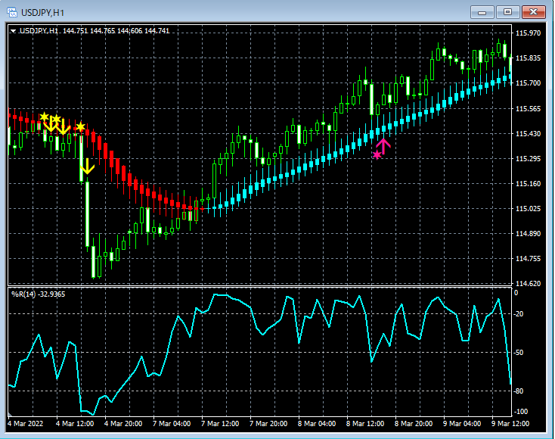This screenshot has height=439, width=555.
Task: Click the -100 level on %R scale
Action: coord(520,412)
